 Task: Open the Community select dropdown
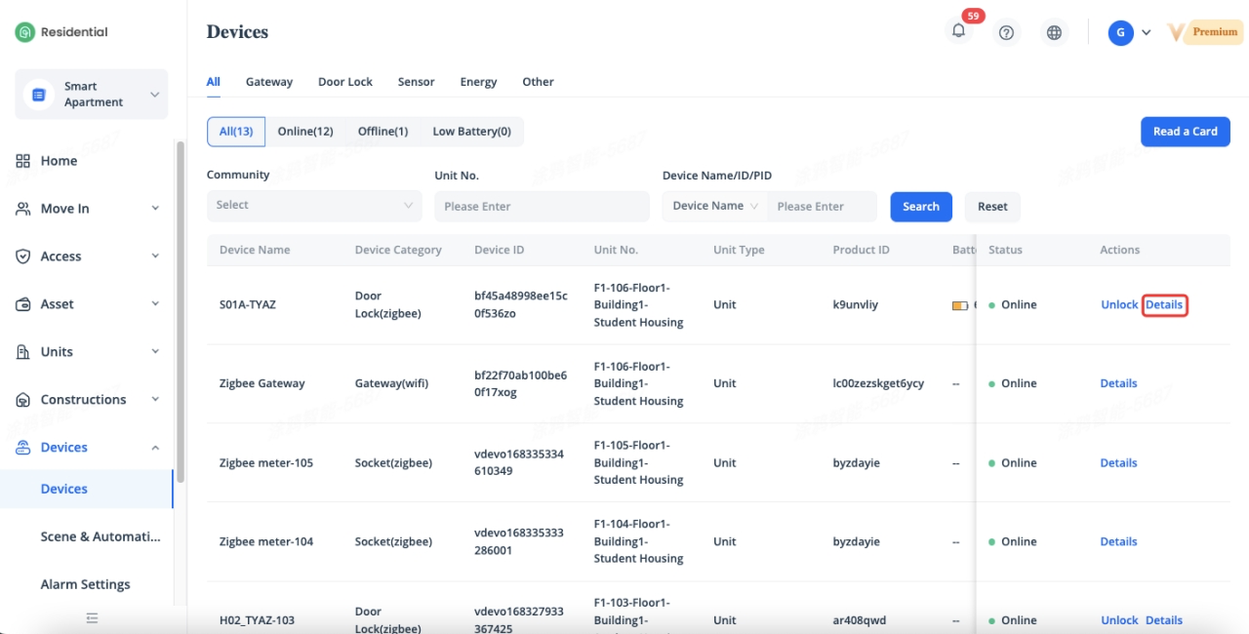coord(314,206)
